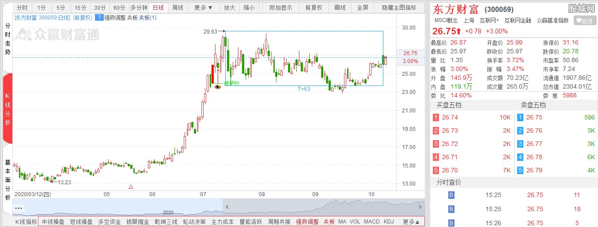Select the 周期共振 indicator
This screenshot has width=598, height=227.
[279, 222]
